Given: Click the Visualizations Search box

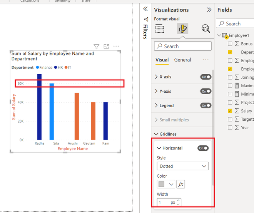Looking at the screenshot, I should pos(183,46).
